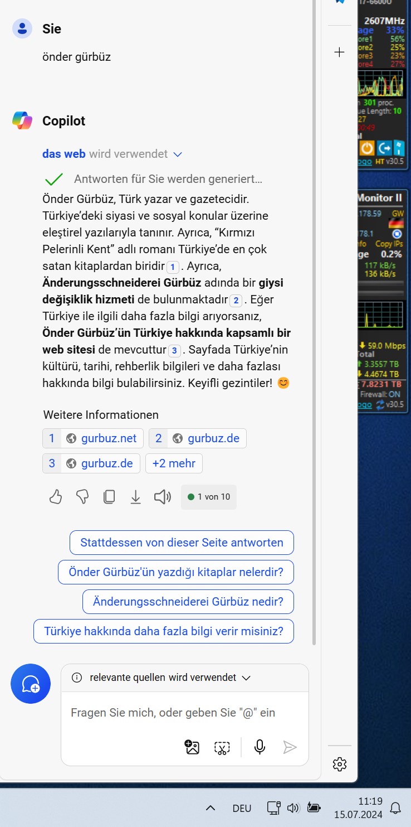Viewport: 411px width, 827px height.
Task: Click the add image icon in chat box
Action: point(192,747)
